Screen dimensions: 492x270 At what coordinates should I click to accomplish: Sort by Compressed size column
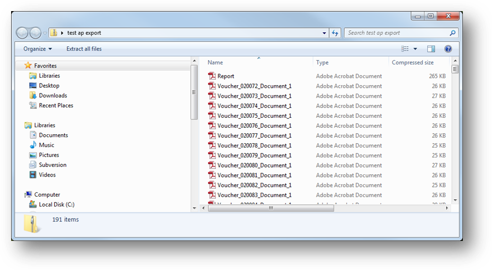(413, 62)
